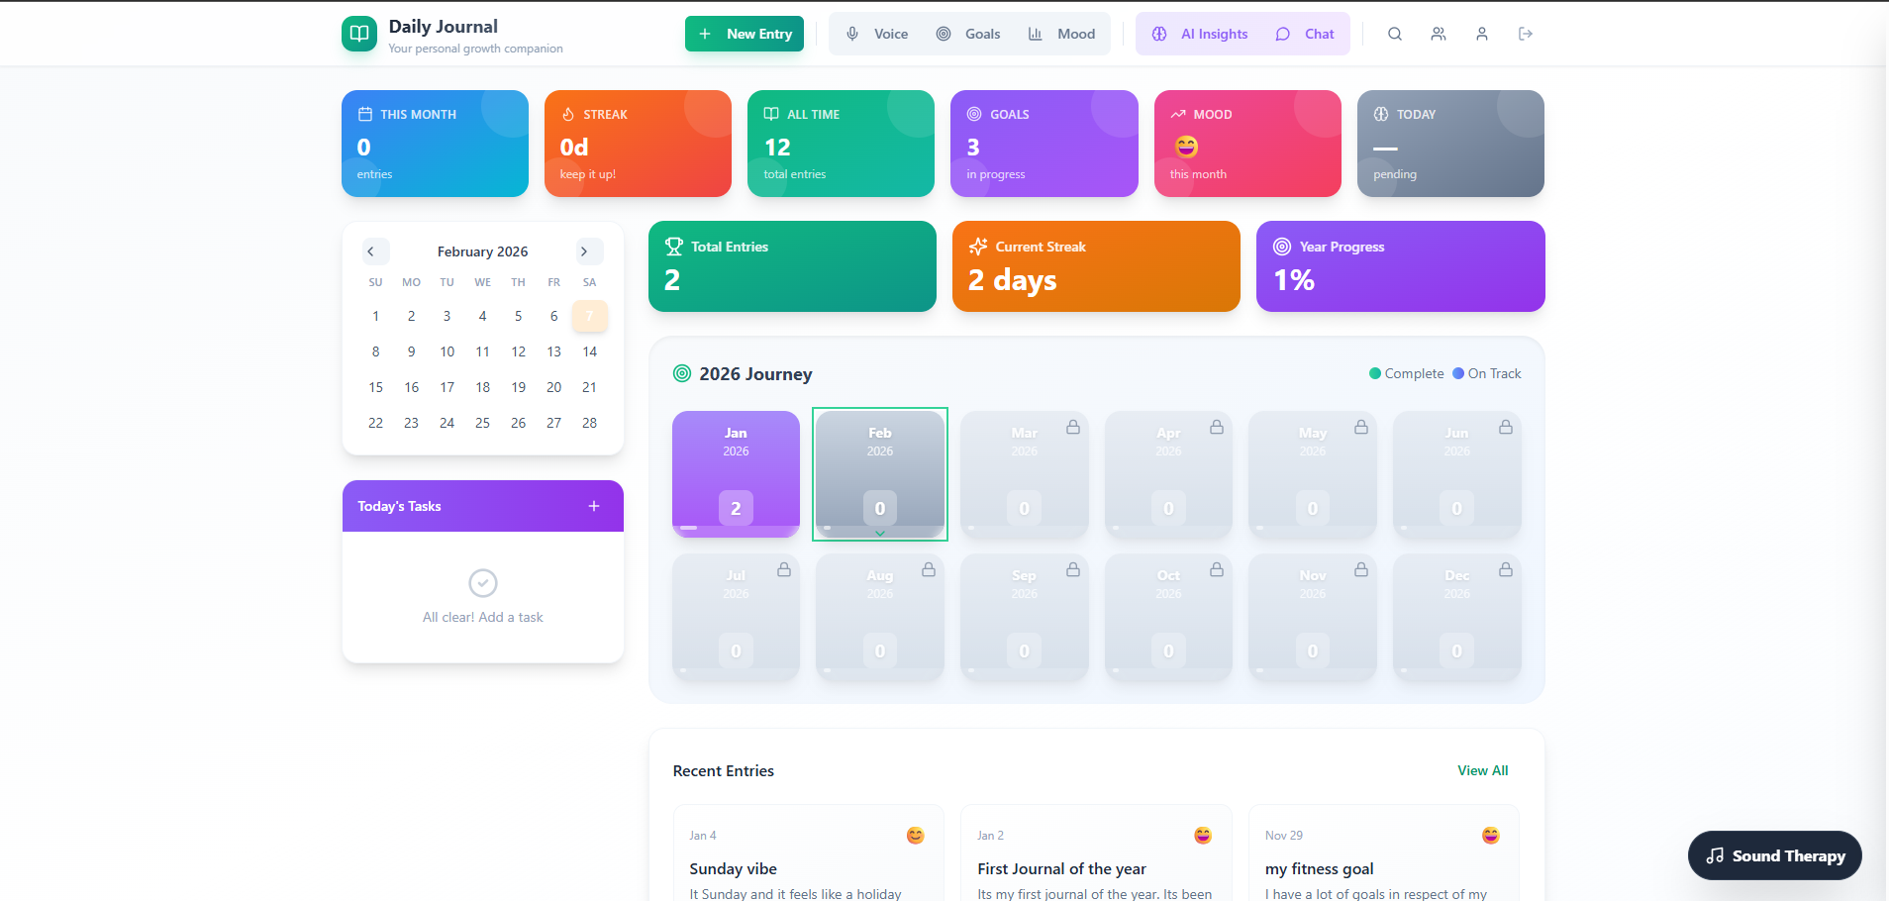Click the sparkle icon on Current Streak
The height and width of the screenshot is (901, 1889).
tap(978, 247)
